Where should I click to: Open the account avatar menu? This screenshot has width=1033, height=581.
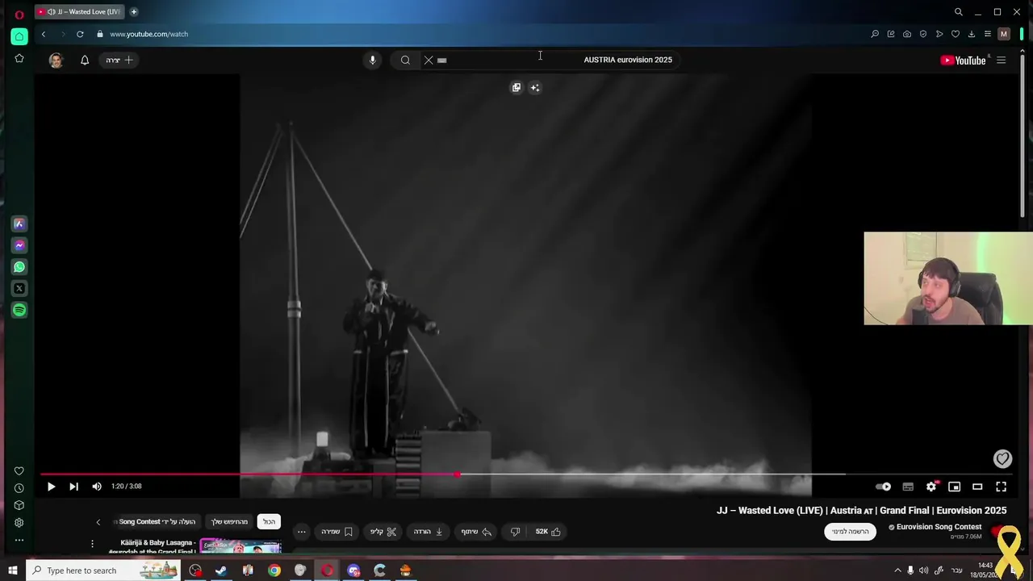coord(56,60)
